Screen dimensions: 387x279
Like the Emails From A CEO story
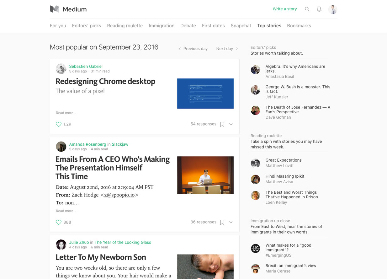(59, 222)
